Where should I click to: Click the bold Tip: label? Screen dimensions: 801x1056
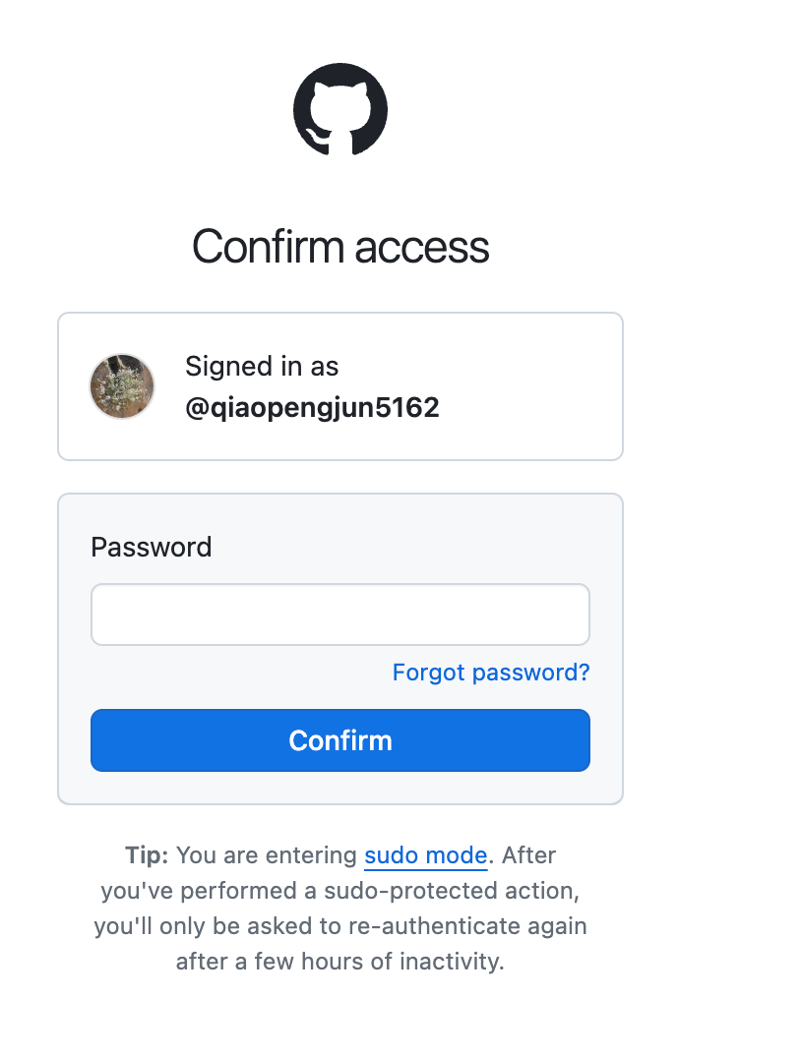[x=147, y=855]
